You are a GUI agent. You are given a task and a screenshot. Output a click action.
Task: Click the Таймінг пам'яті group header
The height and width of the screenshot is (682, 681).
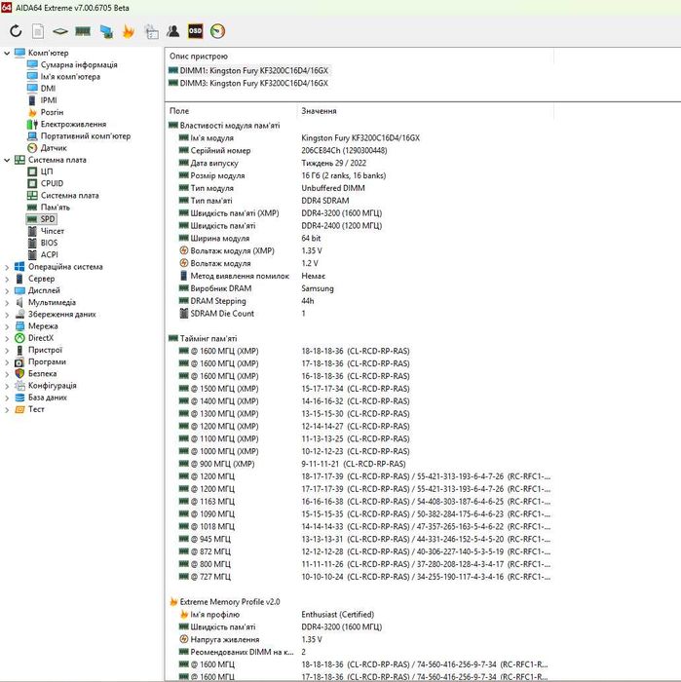pyautogui.click(x=203, y=338)
